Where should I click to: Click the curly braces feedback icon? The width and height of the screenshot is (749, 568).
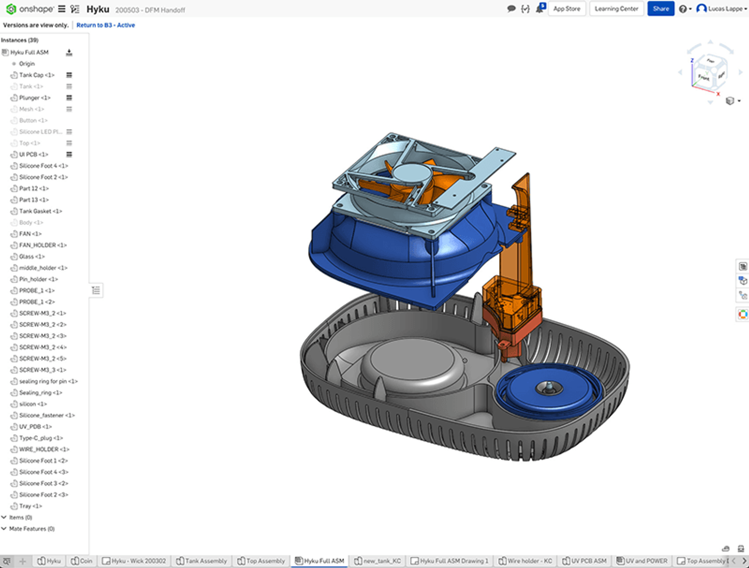point(525,8)
